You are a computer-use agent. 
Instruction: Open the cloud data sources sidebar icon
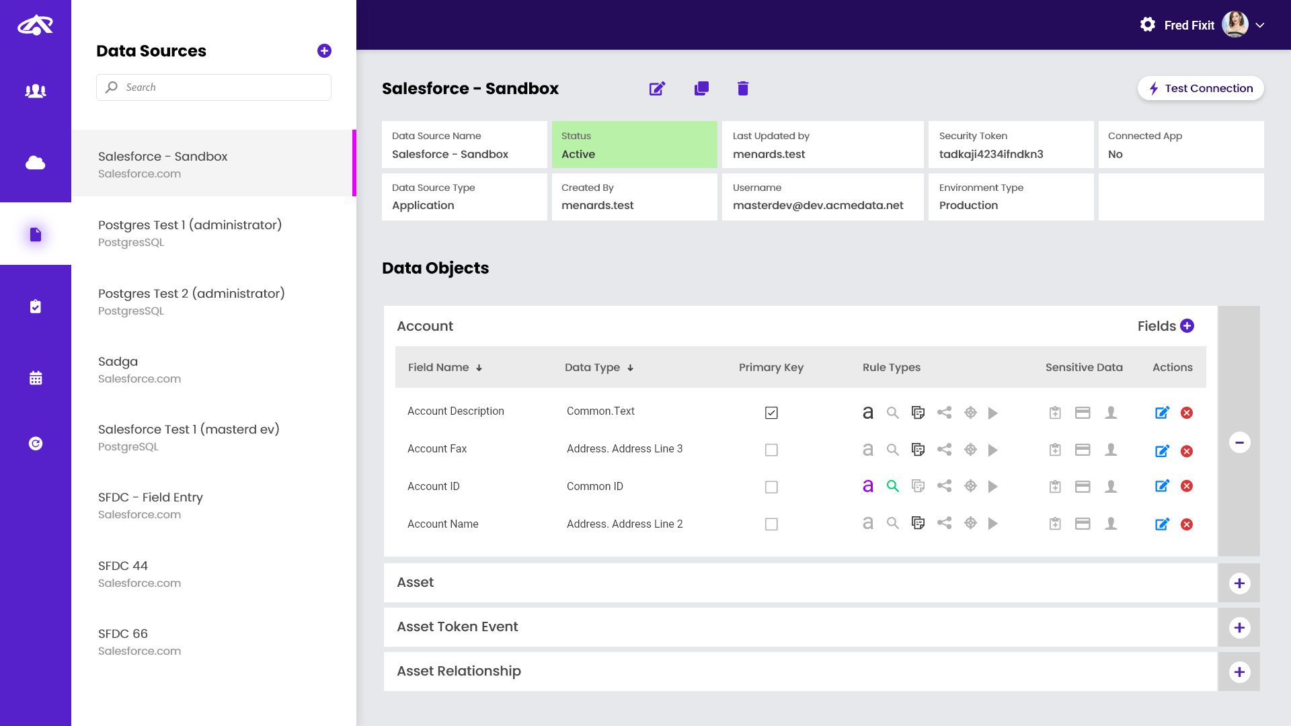click(x=36, y=163)
